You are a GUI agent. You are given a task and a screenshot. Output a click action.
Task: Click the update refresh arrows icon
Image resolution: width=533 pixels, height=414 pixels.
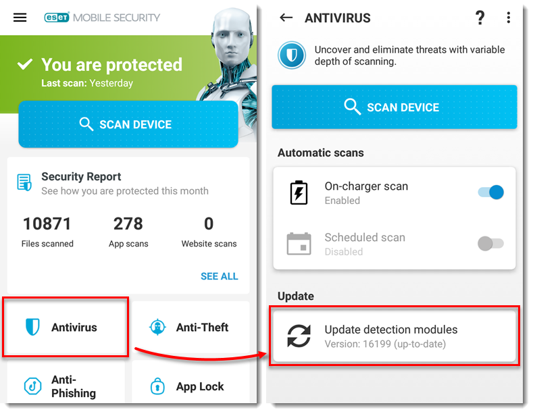[x=299, y=336]
